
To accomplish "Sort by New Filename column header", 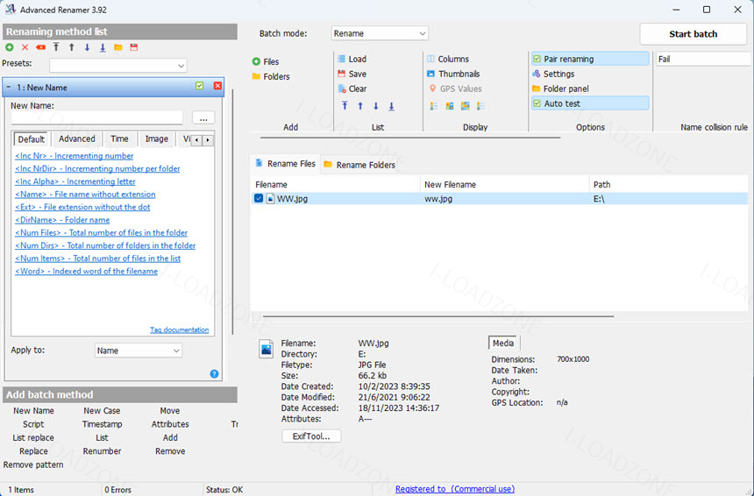I will [504, 185].
